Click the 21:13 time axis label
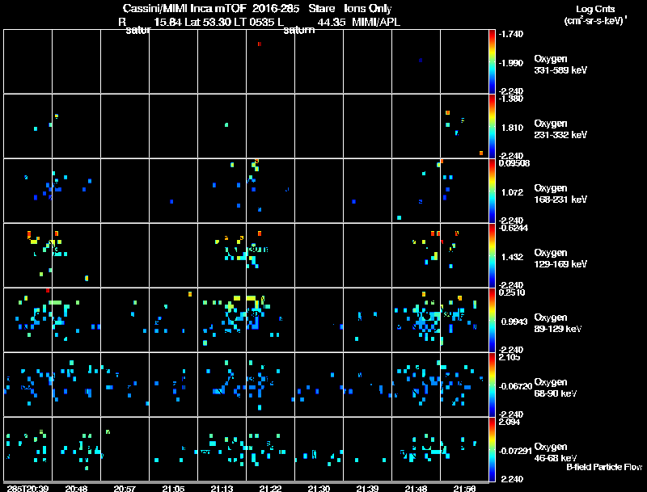The height and width of the screenshot is (492, 647). pyautogui.click(x=222, y=488)
